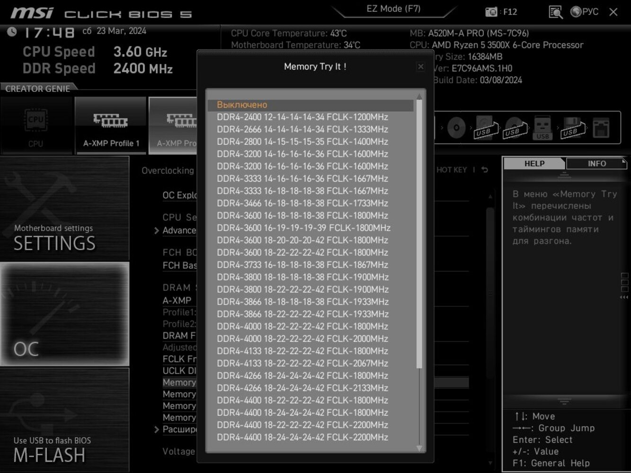Choose DDR4-3200 14-16-16-16-36 preset

[311, 154]
